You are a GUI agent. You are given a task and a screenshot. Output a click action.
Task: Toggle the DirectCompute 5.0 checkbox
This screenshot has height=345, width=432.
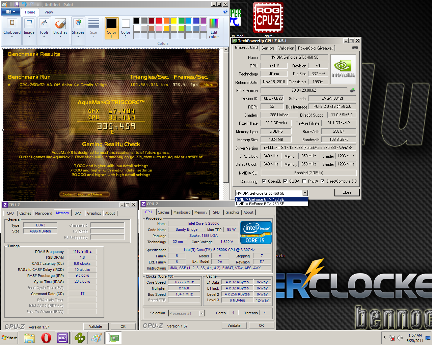click(323, 181)
